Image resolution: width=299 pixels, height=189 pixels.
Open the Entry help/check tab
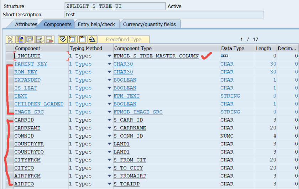coord(96,24)
